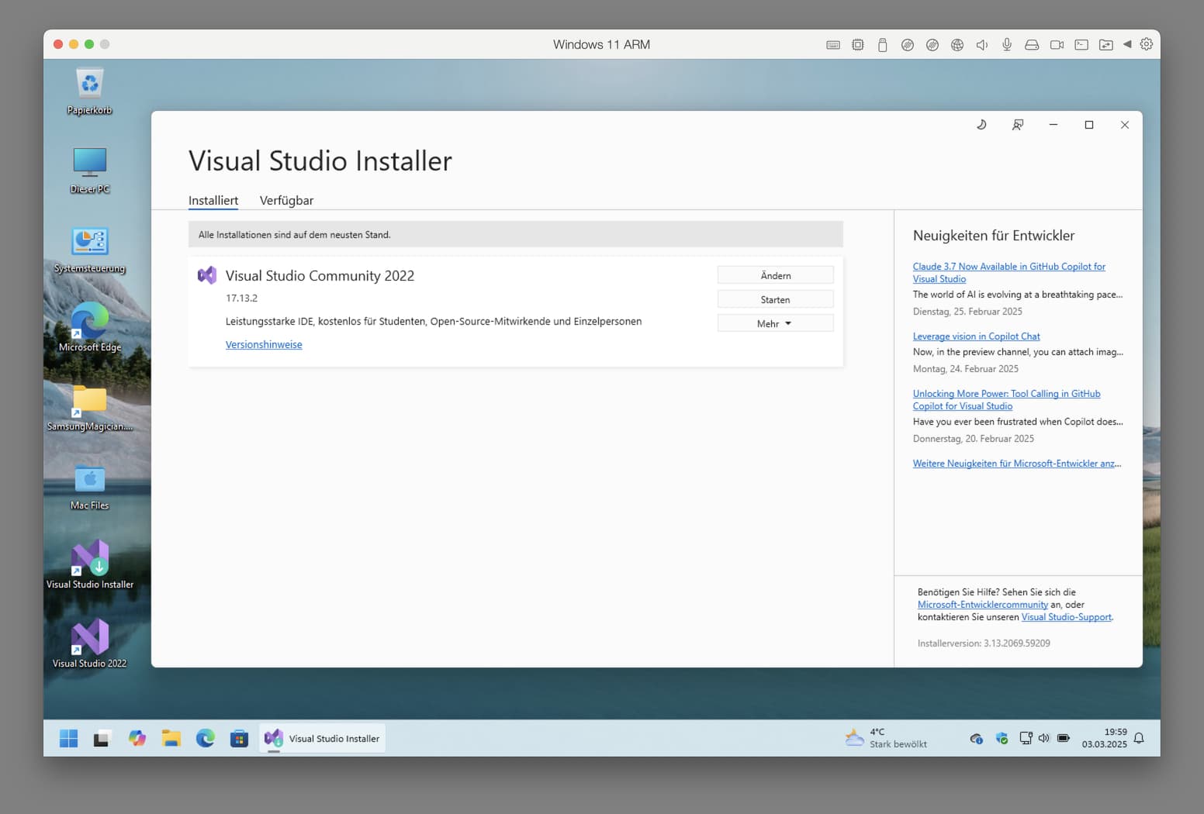1204x814 pixels.
Task: Open the network globe icon in the VM toolbar
Action: tap(957, 45)
